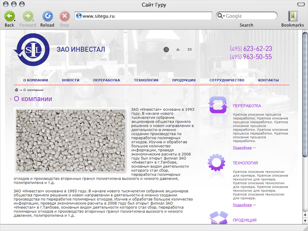Click the scrollbar up arrow
The height and width of the screenshot is (231, 308).
(305, 214)
